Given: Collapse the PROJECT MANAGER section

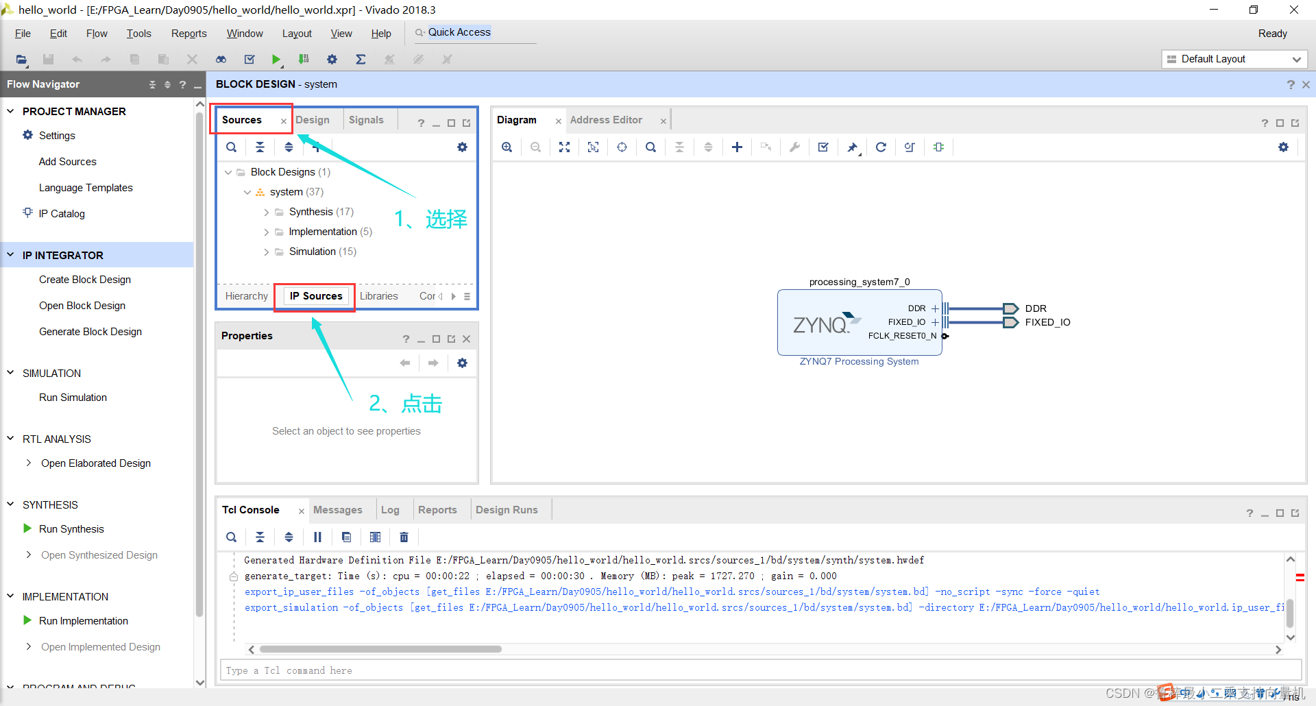Looking at the screenshot, I should (10, 111).
